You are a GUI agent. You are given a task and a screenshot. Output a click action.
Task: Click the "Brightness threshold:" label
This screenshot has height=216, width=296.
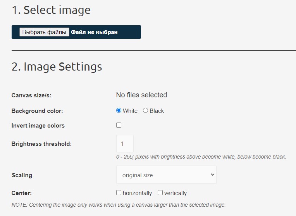click(x=41, y=144)
